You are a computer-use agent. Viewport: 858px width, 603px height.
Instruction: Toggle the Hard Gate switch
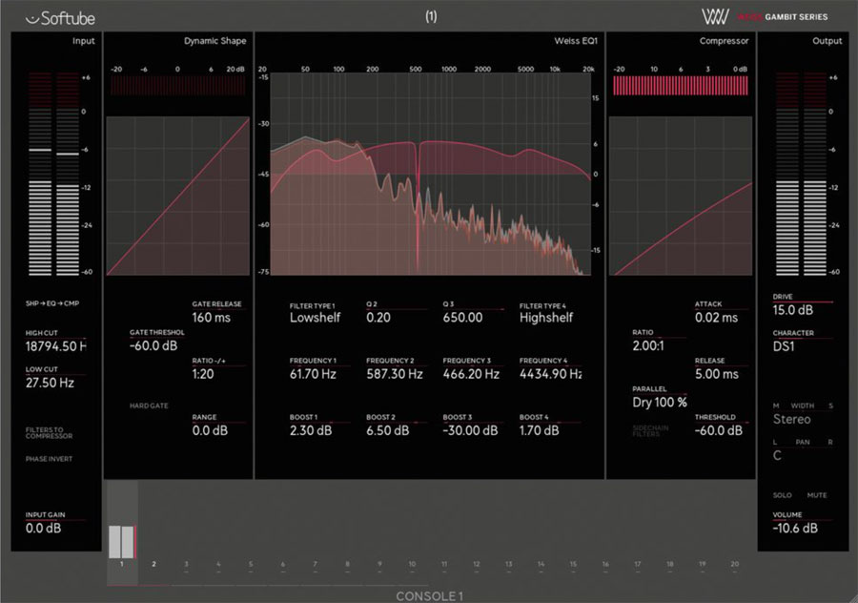coord(149,405)
